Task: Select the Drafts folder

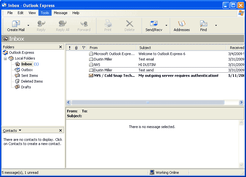Action: (x=26, y=87)
